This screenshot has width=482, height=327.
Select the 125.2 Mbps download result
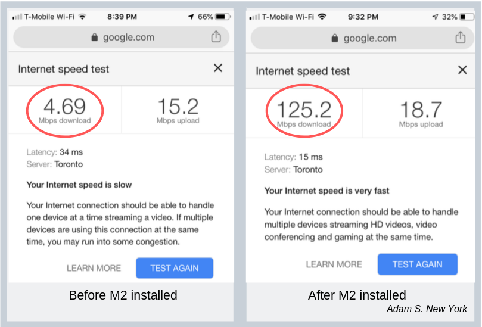pyautogui.click(x=304, y=114)
